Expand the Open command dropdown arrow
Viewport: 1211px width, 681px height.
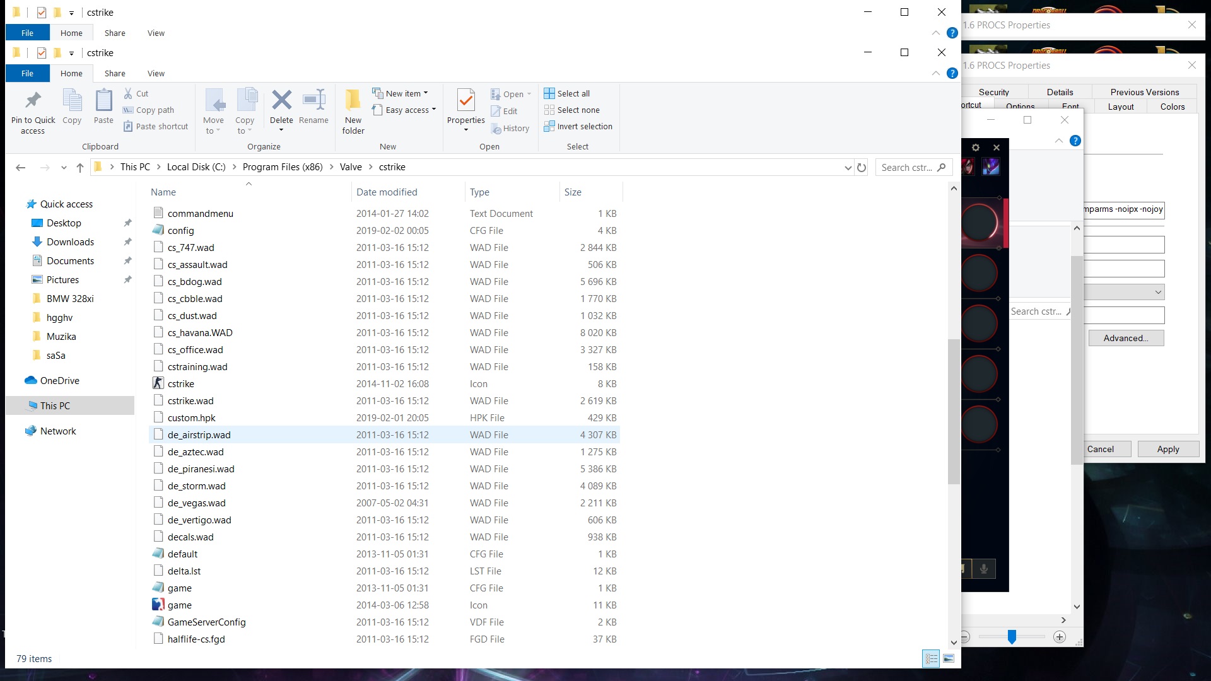coord(529,94)
